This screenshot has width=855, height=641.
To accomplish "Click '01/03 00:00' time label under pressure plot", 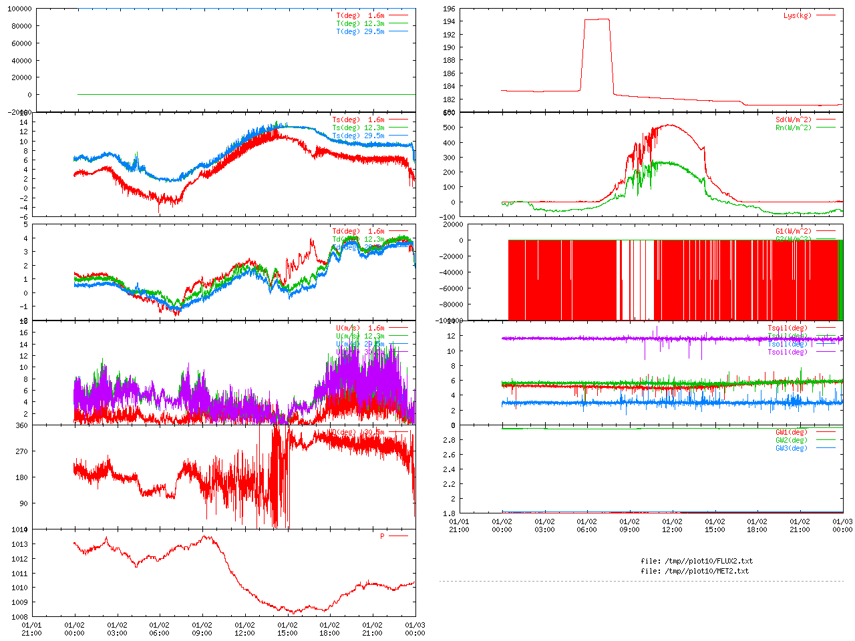I will click(415, 629).
